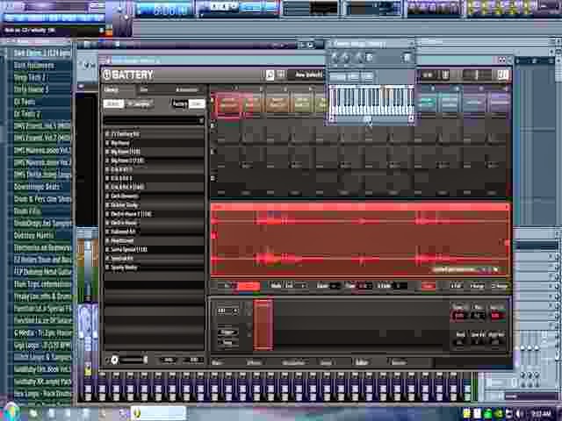Image resolution: width=562 pixels, height=421 pixels.
Task: Open the kit name dropdown in Battery header
Action: [x=309, y=75]
